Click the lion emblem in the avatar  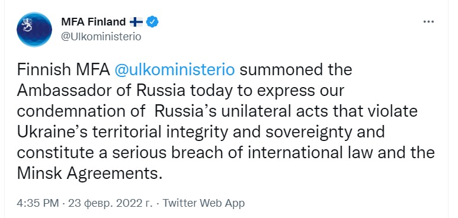point(27,24)
